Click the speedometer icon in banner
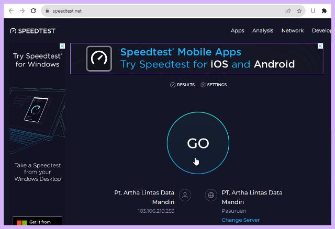 pyautogui.click(x=99, y=59)
